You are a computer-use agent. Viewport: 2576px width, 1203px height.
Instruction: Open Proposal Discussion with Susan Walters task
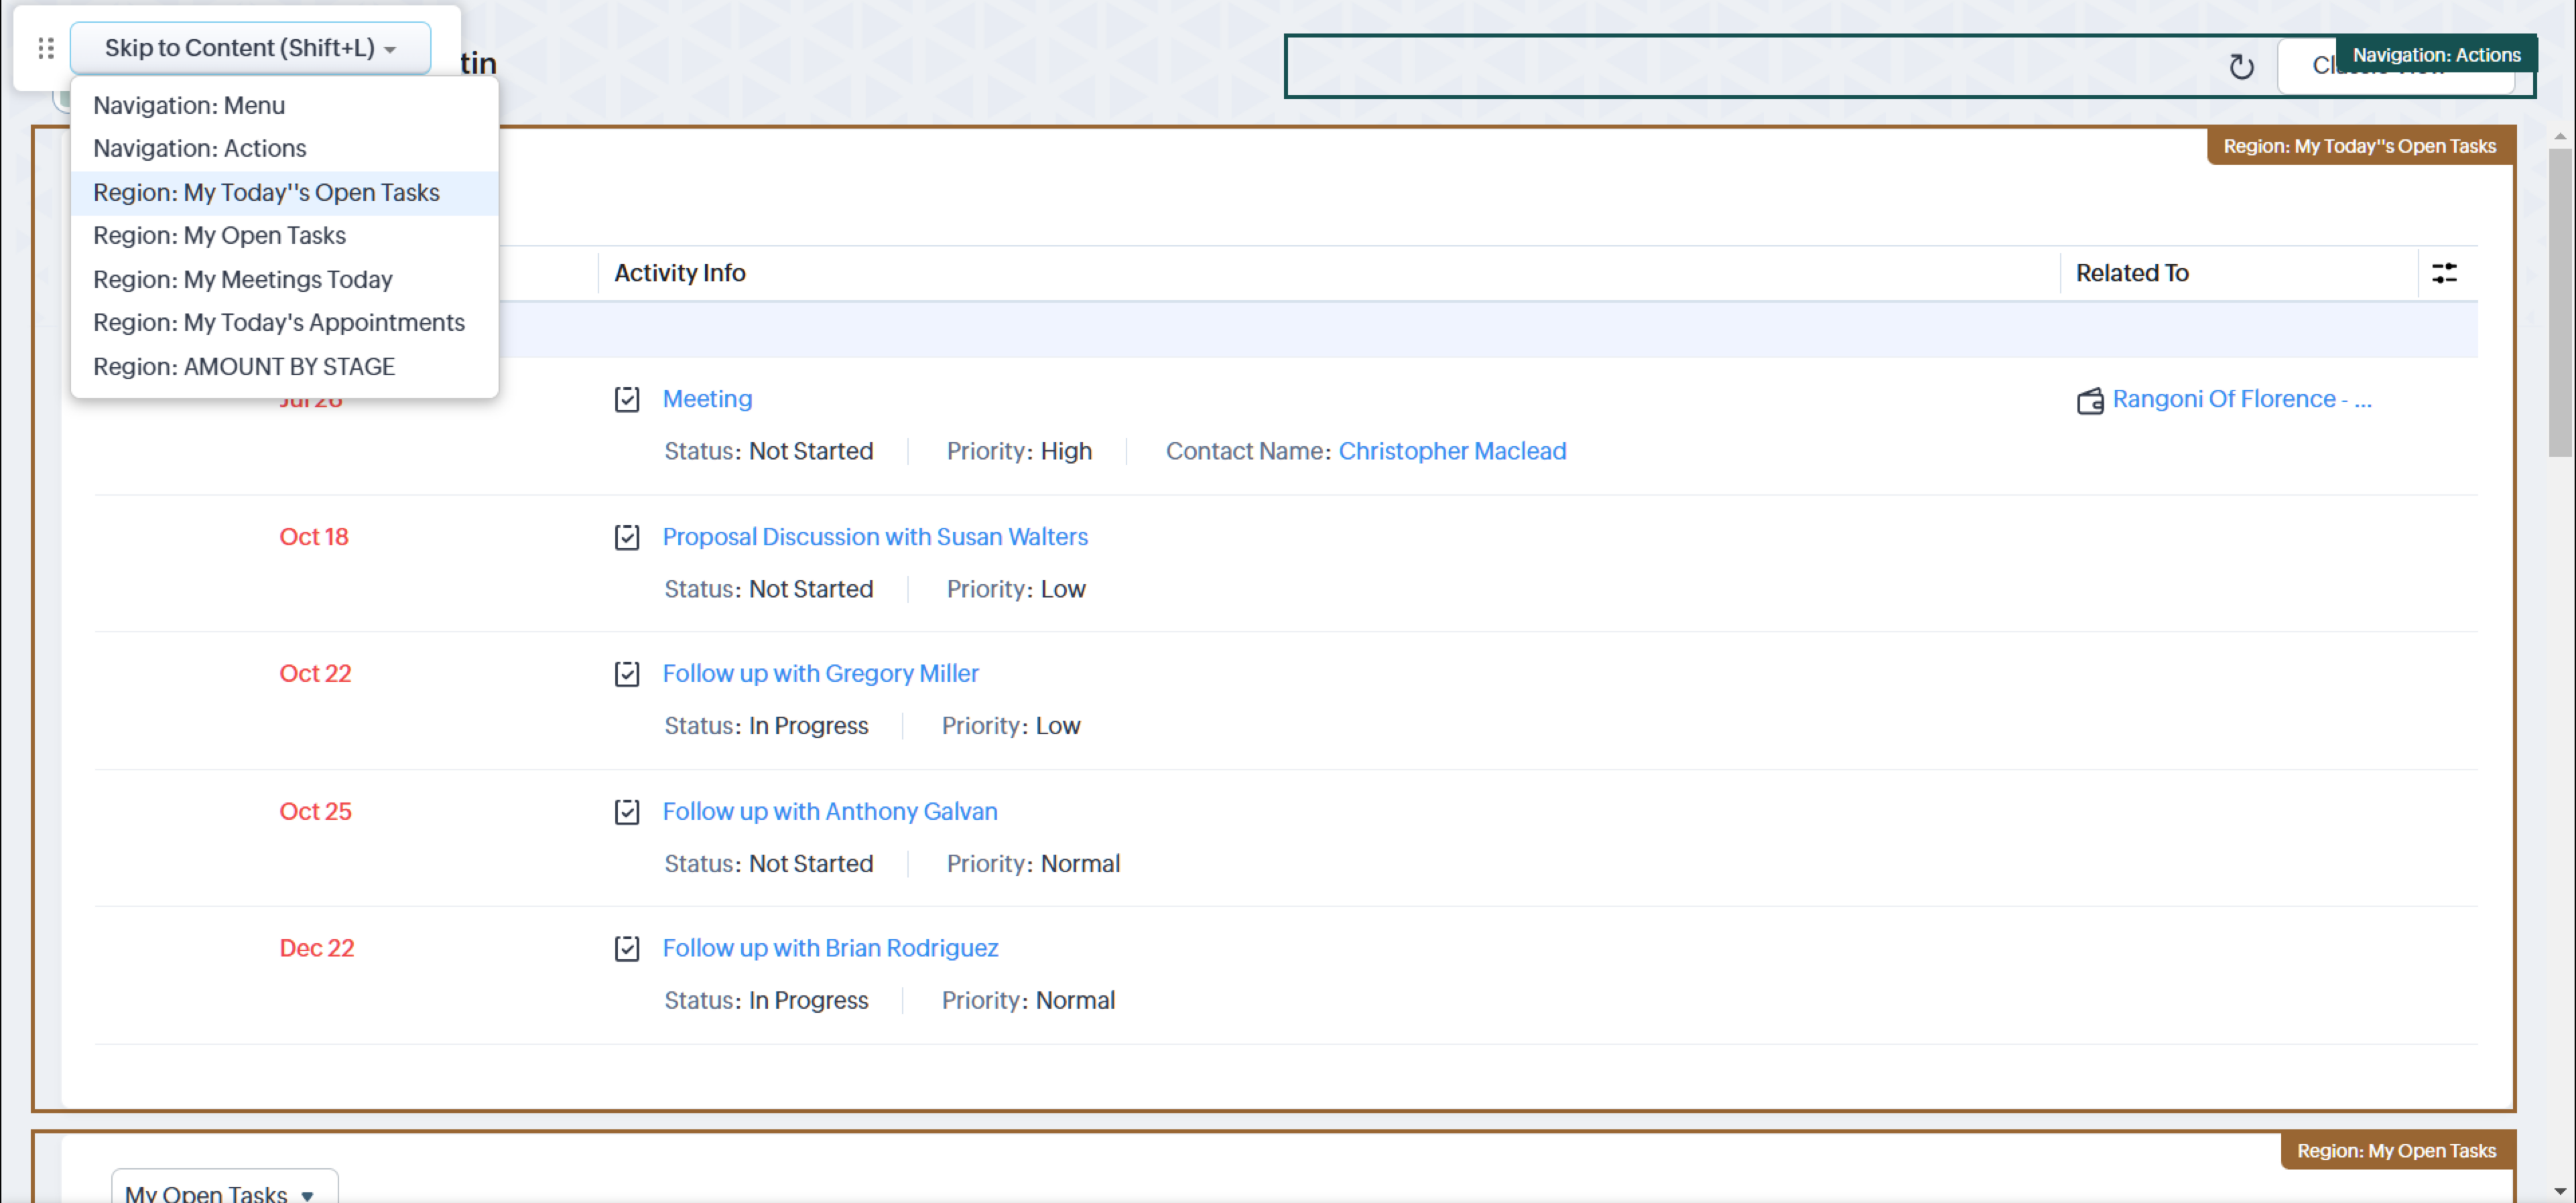click(x=875, y=537)
